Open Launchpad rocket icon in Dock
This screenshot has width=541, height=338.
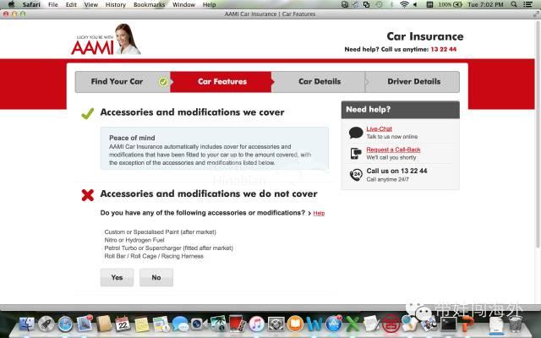click(46, 324)
